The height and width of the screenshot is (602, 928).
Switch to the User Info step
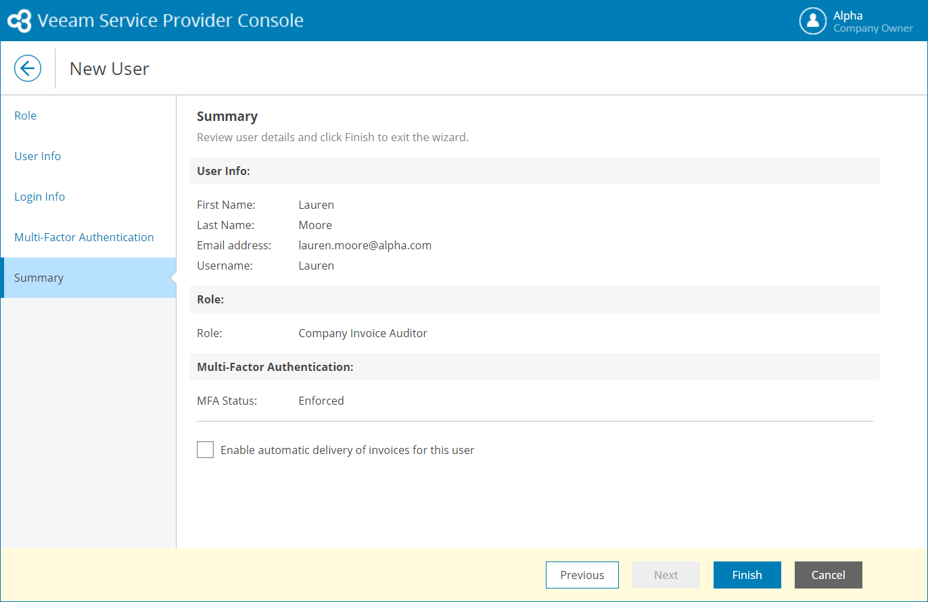point(88,156)
